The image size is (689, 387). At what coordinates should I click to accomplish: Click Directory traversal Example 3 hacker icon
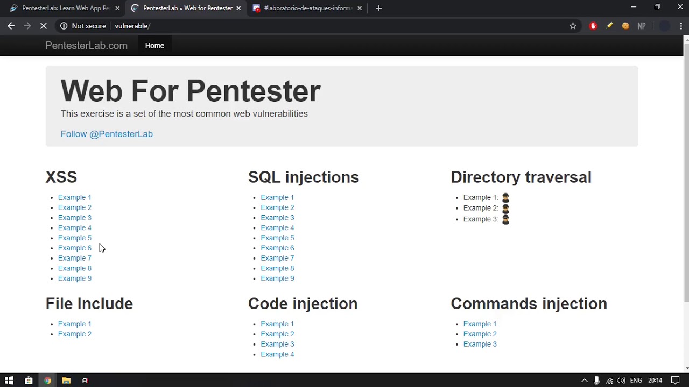505,219
